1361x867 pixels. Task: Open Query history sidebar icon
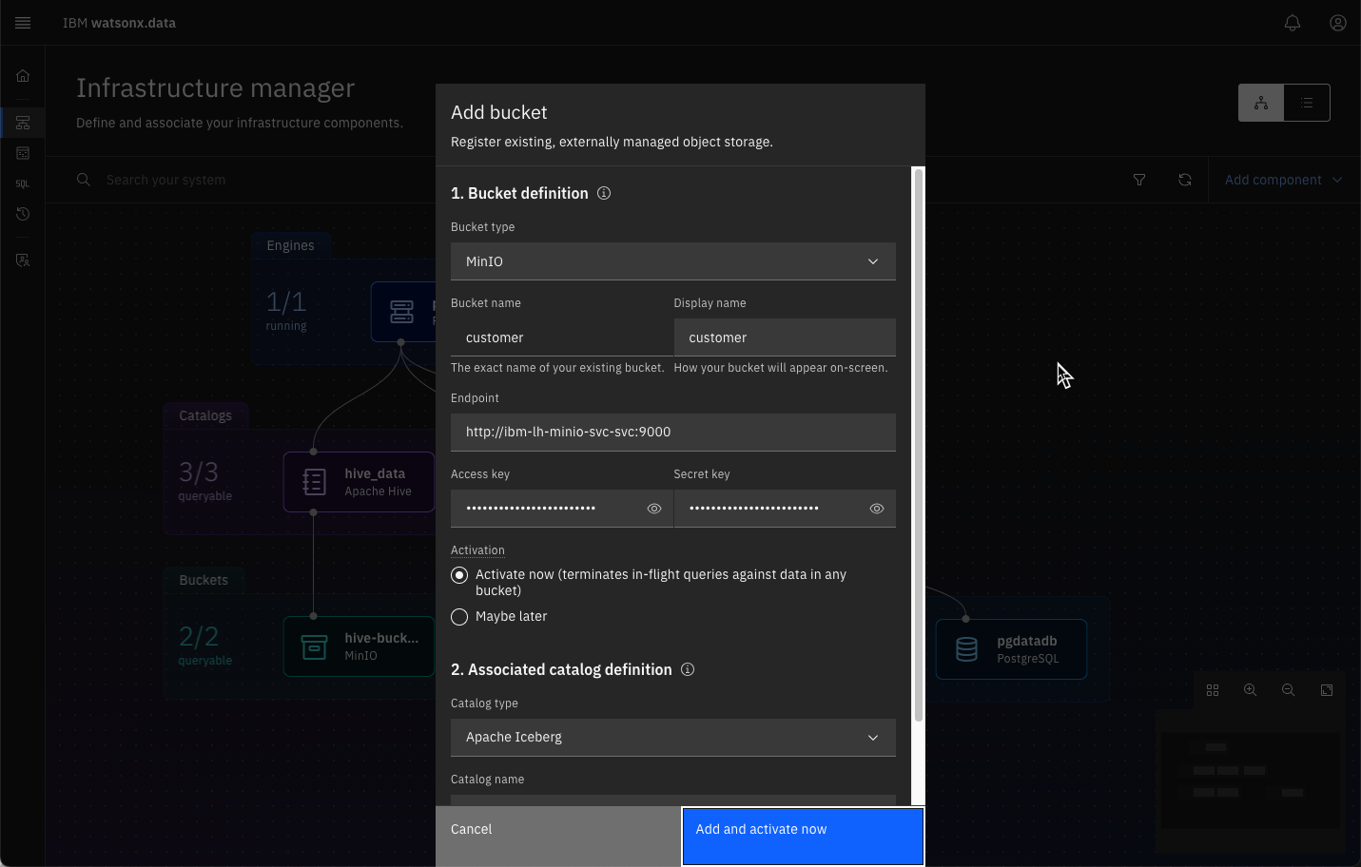click(23, 214)
